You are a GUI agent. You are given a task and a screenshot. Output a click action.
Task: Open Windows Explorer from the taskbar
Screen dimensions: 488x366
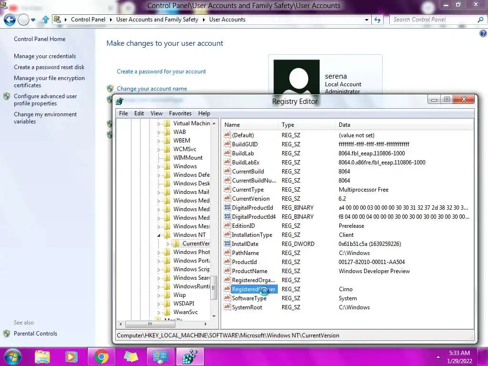(42, 357)
